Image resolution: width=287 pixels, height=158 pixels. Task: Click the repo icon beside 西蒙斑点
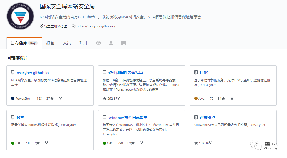pyautogui.click(x=196, y=117)
